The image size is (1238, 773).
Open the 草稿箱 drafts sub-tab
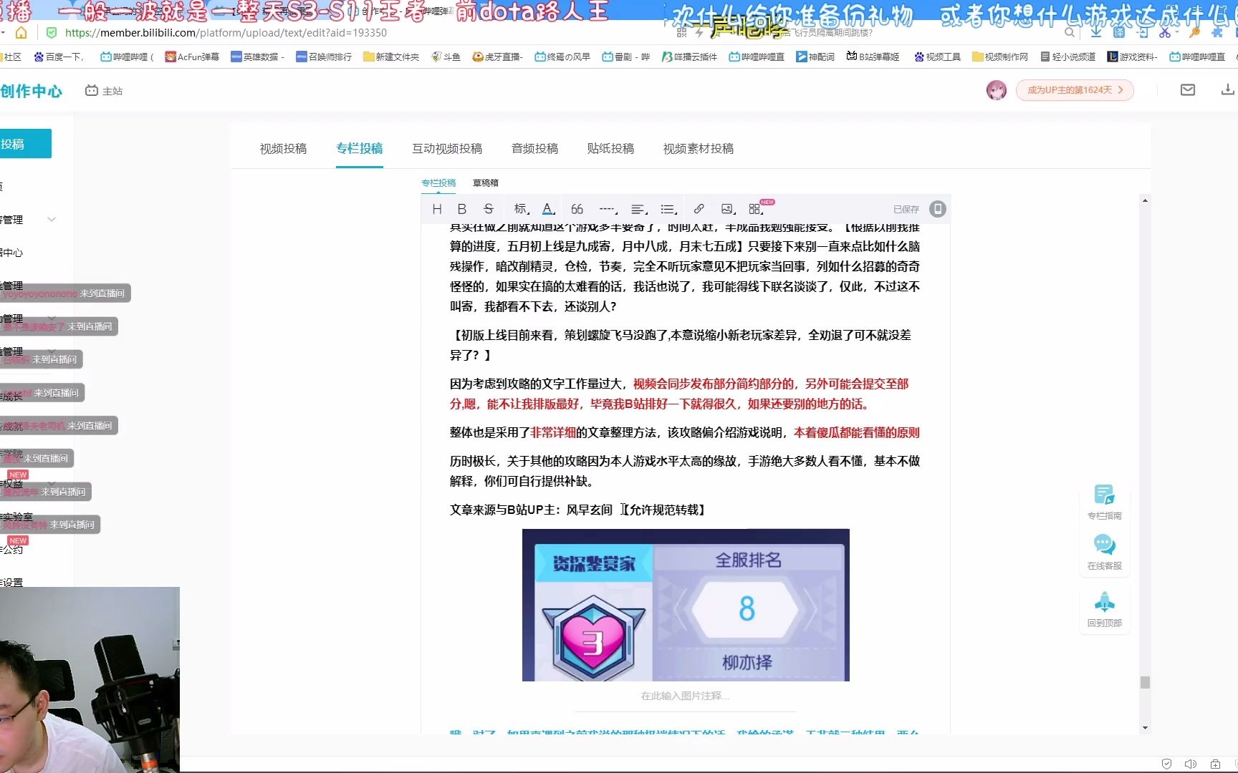[x=486, y=183]
